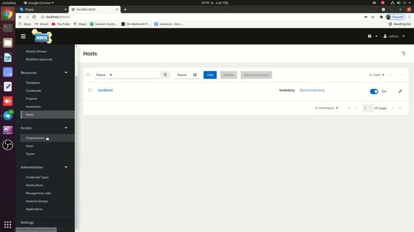The image size is (414, 232).
Task: Click the sort order direction icon
Action: (195, 75)
